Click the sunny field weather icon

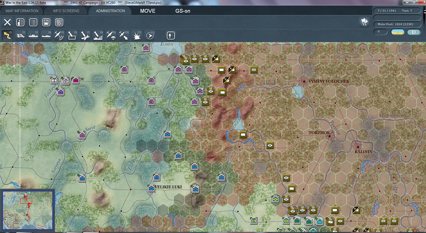397,32
